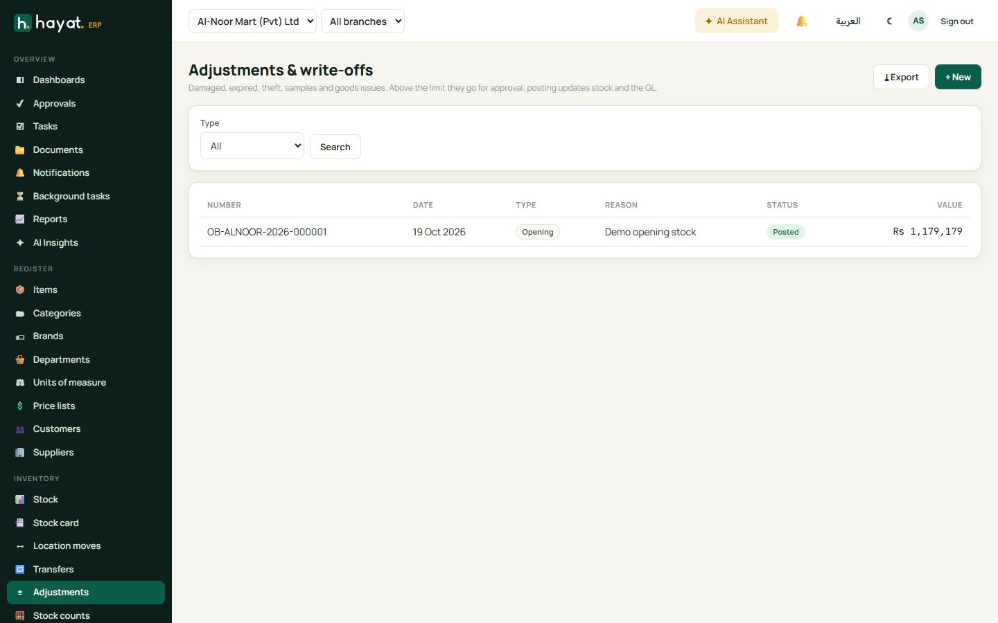The image size is (998, 623).
Task: Select the Stock menu item
Action: pyautogui.click(x=86, y=500)
